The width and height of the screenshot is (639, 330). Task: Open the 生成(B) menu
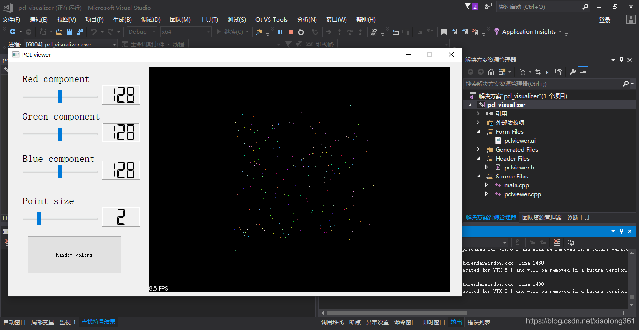click(x=122, y=19)
